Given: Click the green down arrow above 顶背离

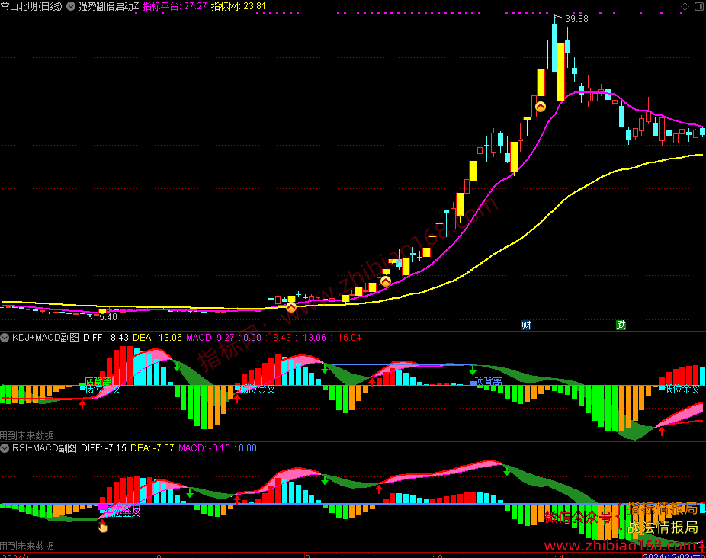Looking at the screenshot, I should click(x=472, y=370).
